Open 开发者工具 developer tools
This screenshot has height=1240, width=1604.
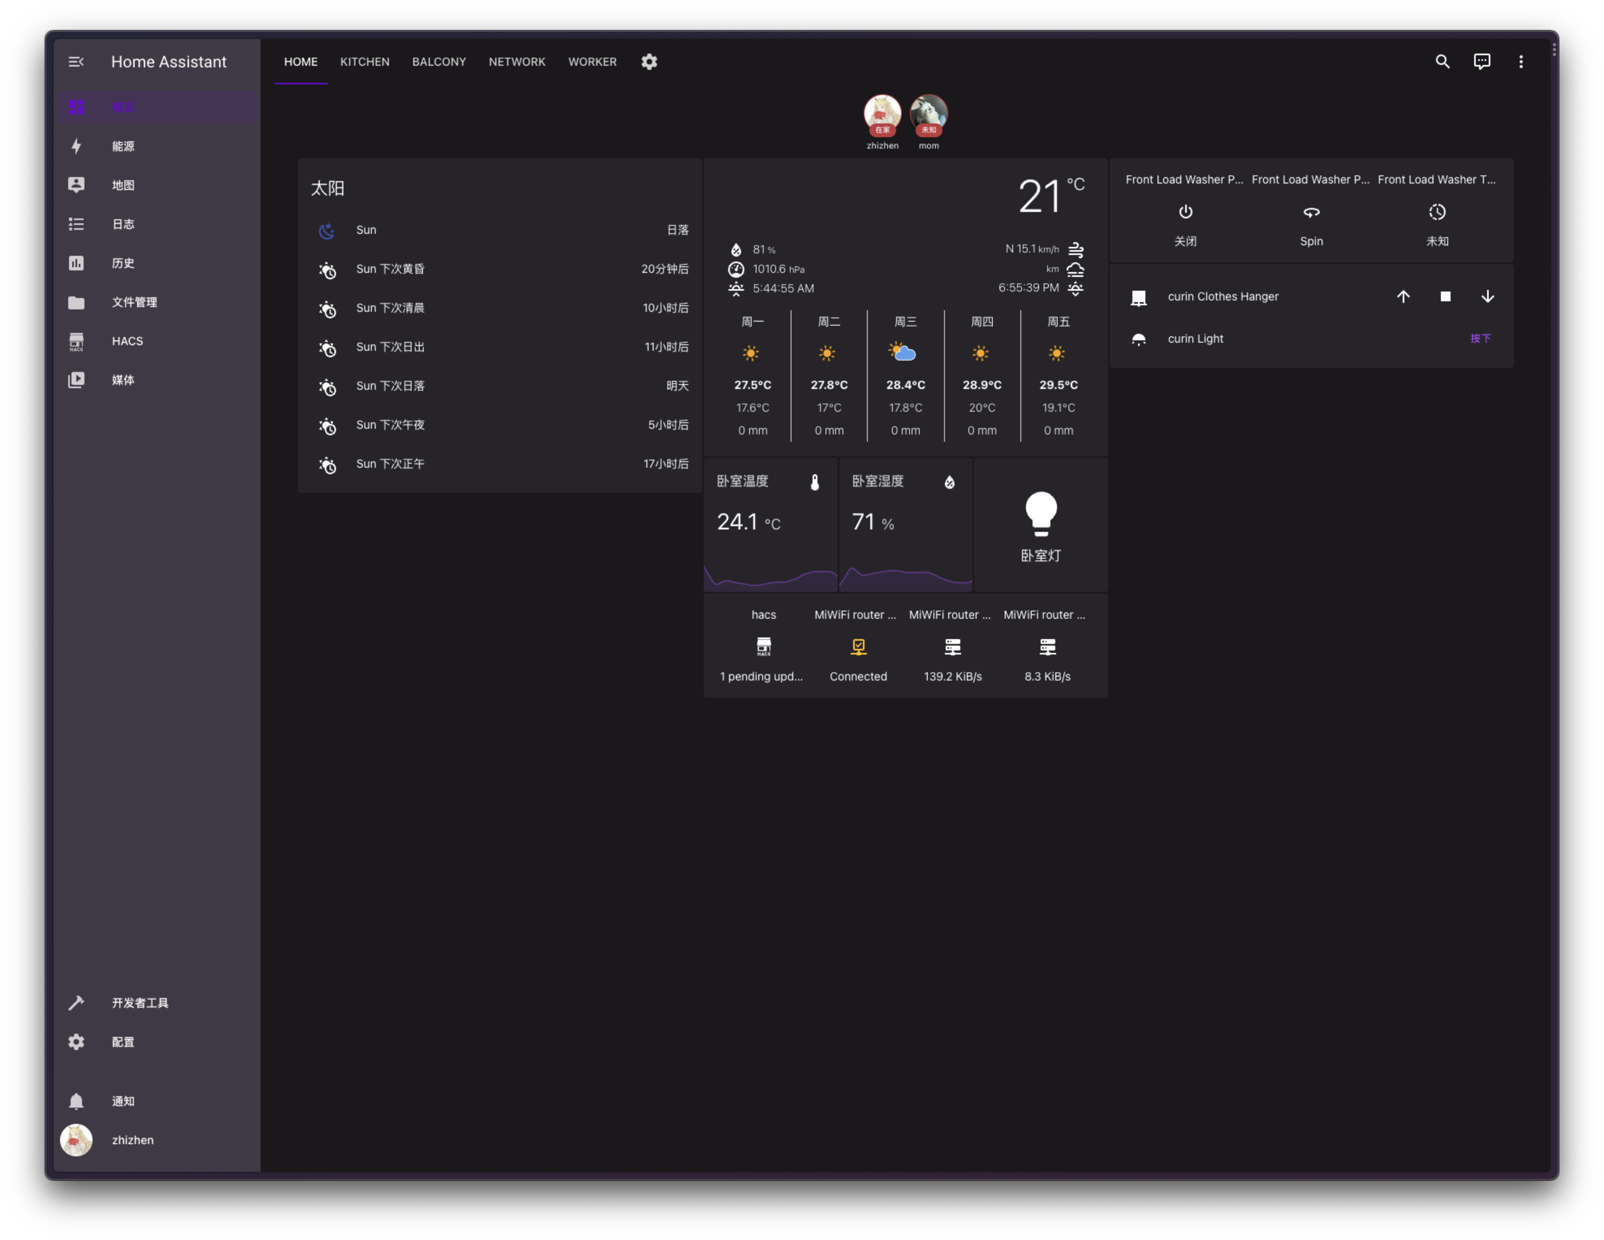pyautogui.click(x=140, y=1003)
